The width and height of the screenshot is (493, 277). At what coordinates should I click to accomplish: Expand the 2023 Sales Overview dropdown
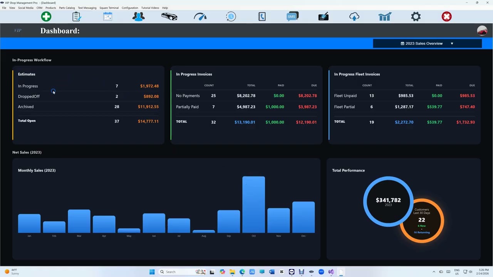pyautogui.click(x=427, y=43)
